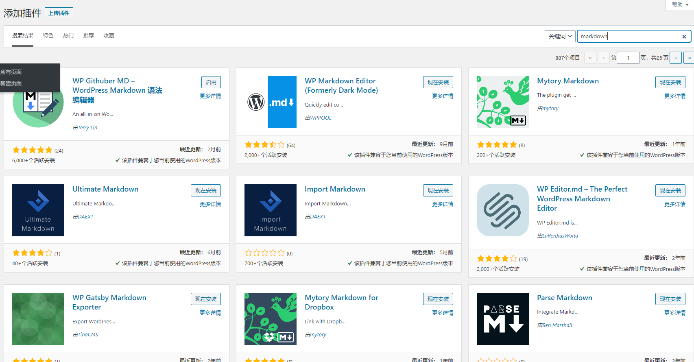Install Mytory Markdown for Dropbox now
Viewport: 694px width, 362px height.
coord(438,299)
